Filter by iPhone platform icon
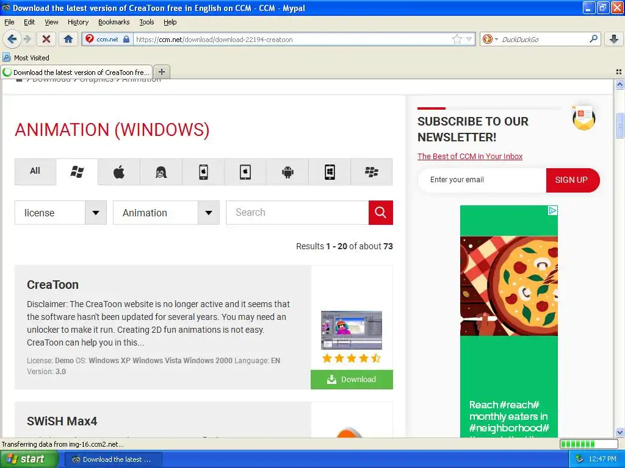 click(x=203, y=172)
